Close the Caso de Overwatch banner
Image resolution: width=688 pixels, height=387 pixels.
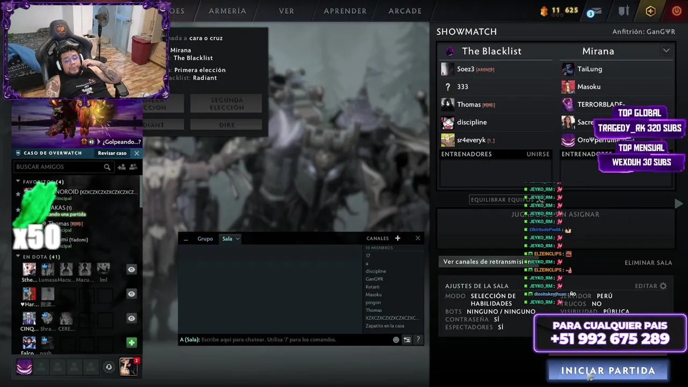tap(137, 153)
